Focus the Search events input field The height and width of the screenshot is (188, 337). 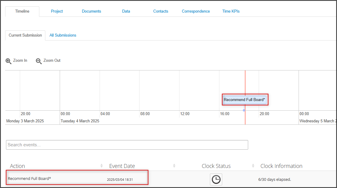(127, 145)
